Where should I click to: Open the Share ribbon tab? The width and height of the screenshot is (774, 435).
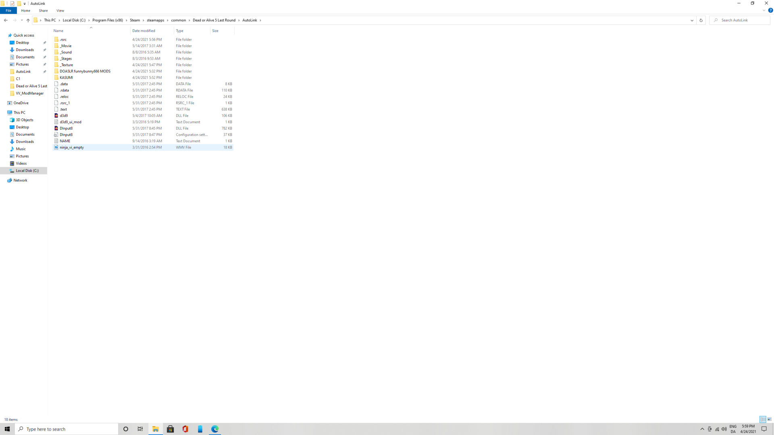click(43, 10)
